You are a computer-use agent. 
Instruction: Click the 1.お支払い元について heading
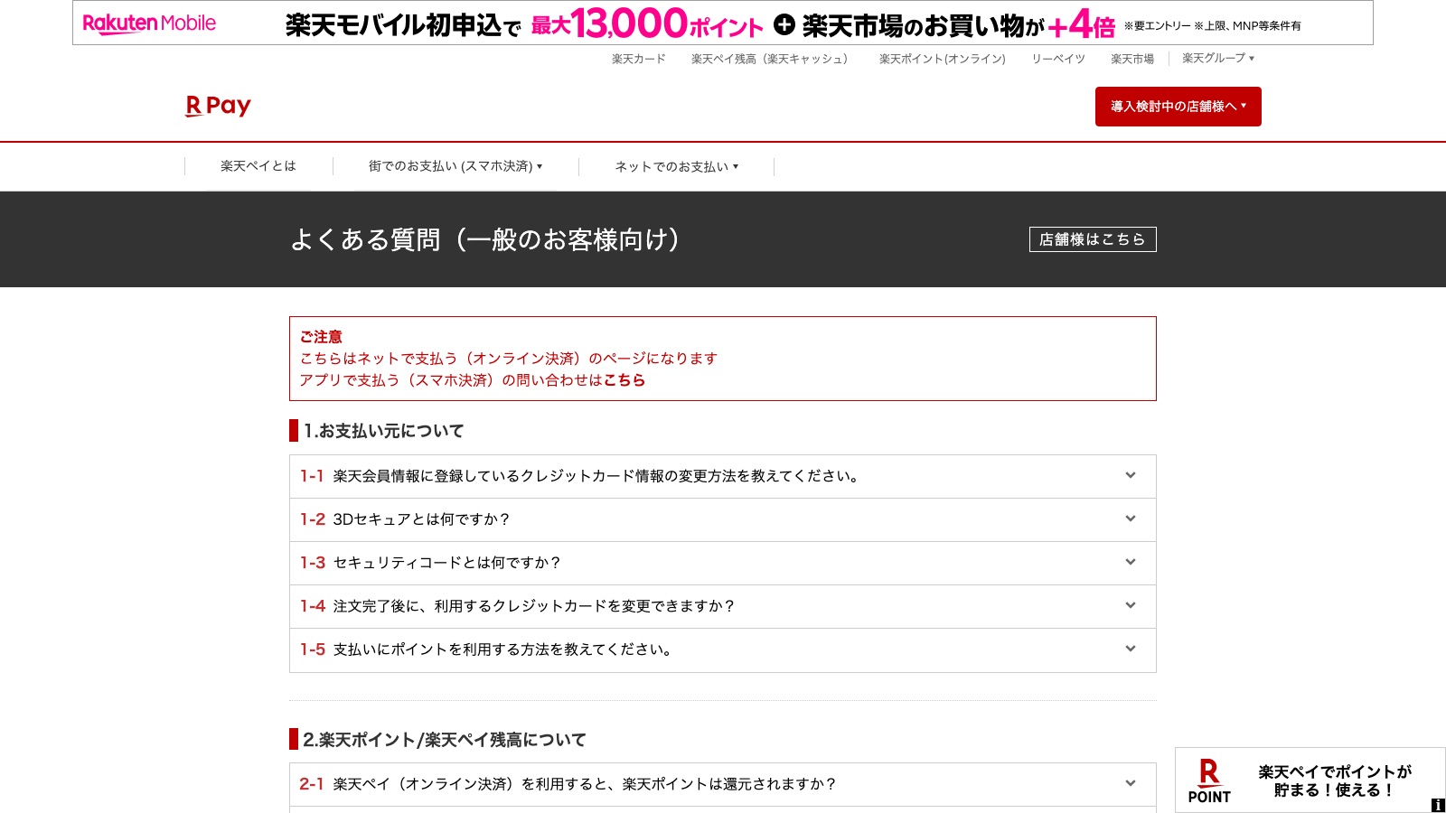[383, 431]
